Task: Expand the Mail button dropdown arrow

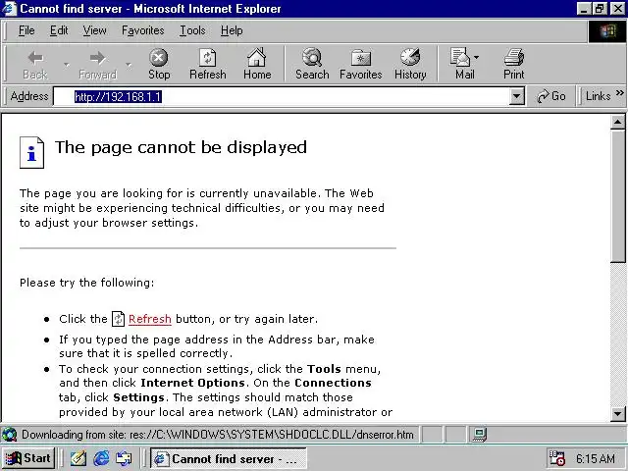Action: [x=476, y=57]
